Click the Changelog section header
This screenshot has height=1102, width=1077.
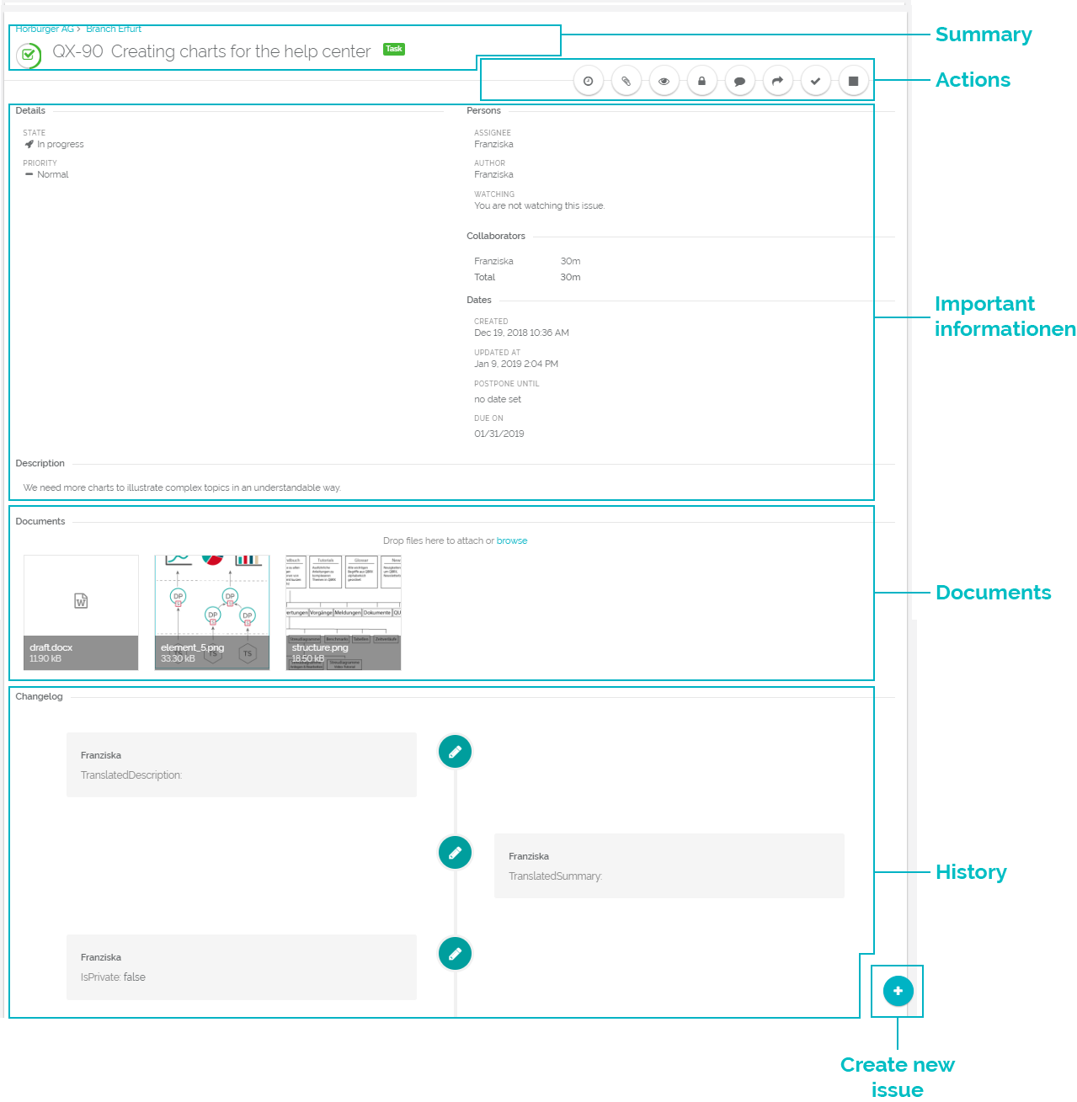point(39,696)
